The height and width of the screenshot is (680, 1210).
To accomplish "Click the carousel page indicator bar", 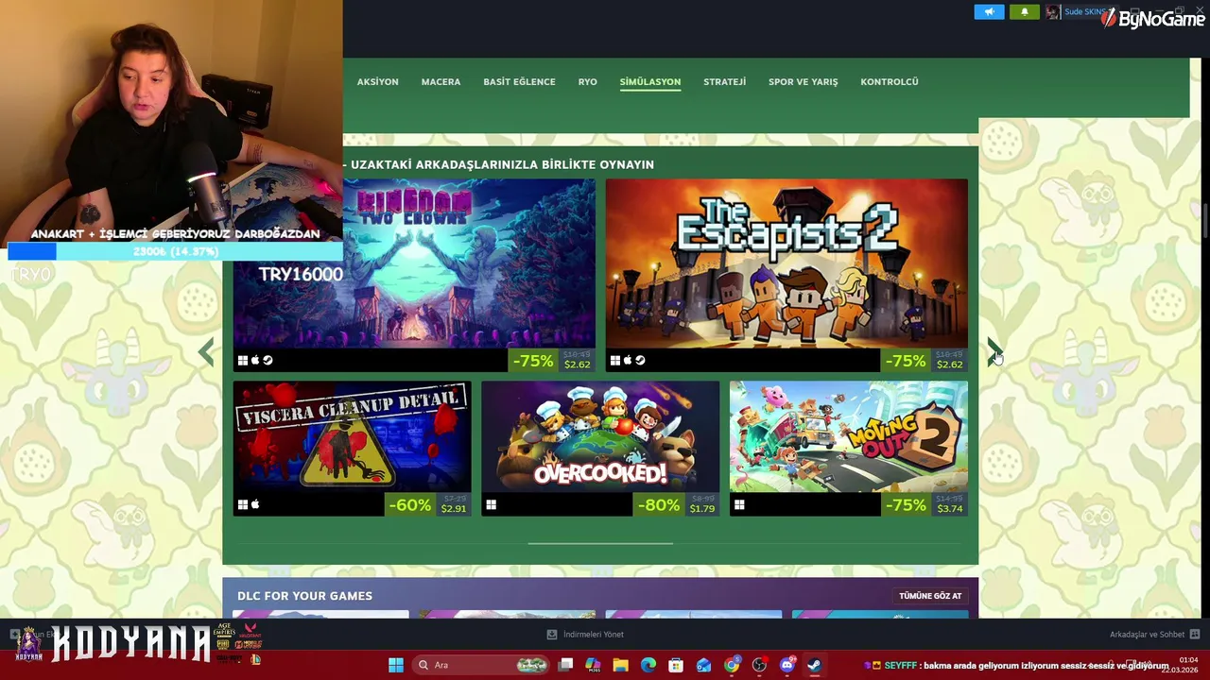I will [x=600, y=543].
